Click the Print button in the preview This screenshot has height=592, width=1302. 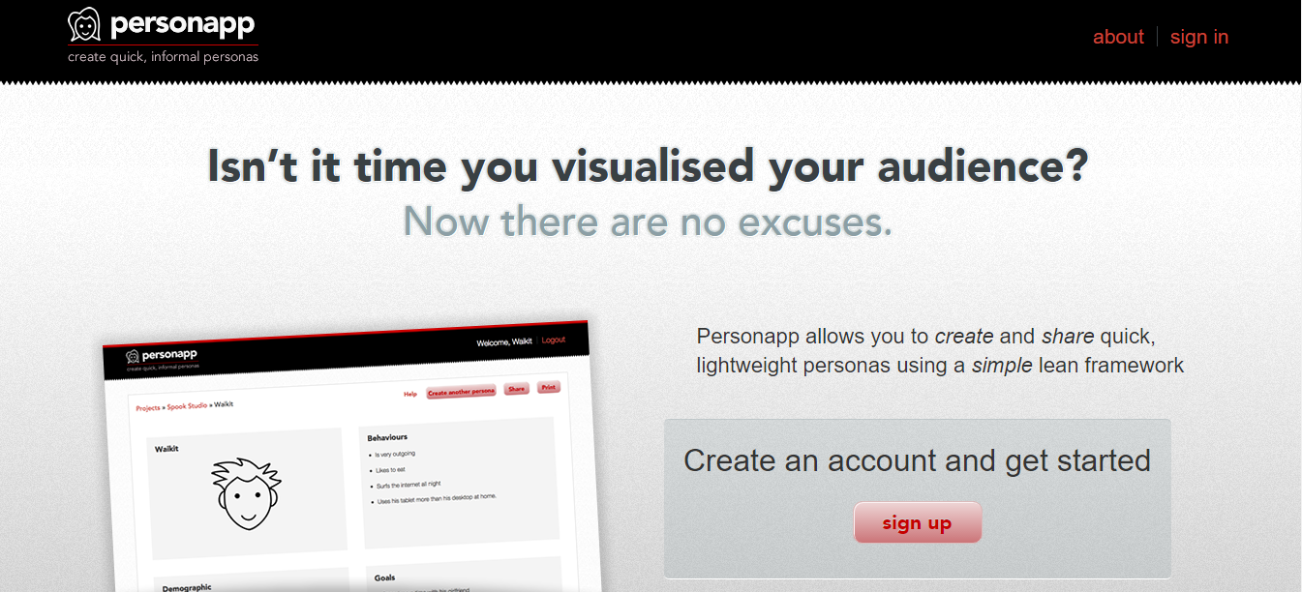click(x=548, y=387)
